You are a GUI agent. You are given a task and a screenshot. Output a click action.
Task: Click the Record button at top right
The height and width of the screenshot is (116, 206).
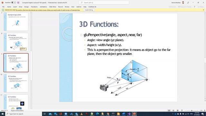tap(173, 7)
